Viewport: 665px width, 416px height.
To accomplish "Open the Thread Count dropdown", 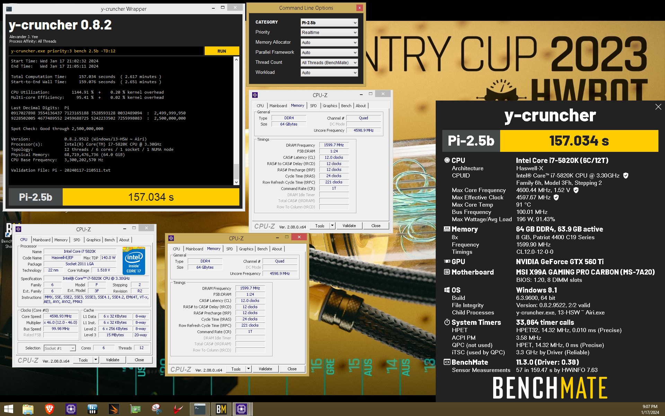I will coord(329,62).
